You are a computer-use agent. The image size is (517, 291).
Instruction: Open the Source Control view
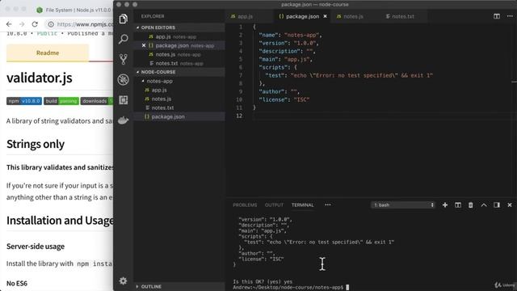pos(124,59)
